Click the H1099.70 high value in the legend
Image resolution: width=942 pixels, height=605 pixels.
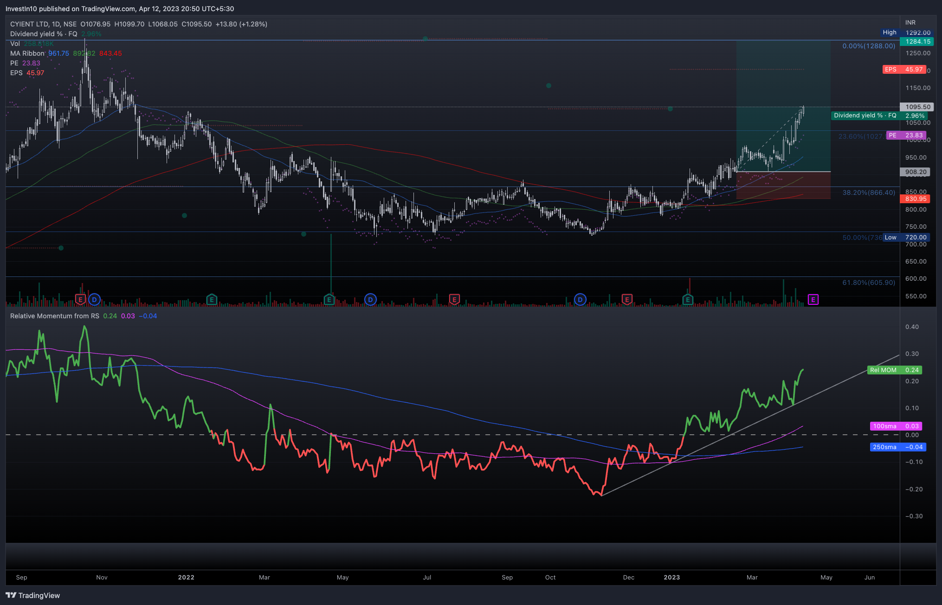(x=129, y=24)
